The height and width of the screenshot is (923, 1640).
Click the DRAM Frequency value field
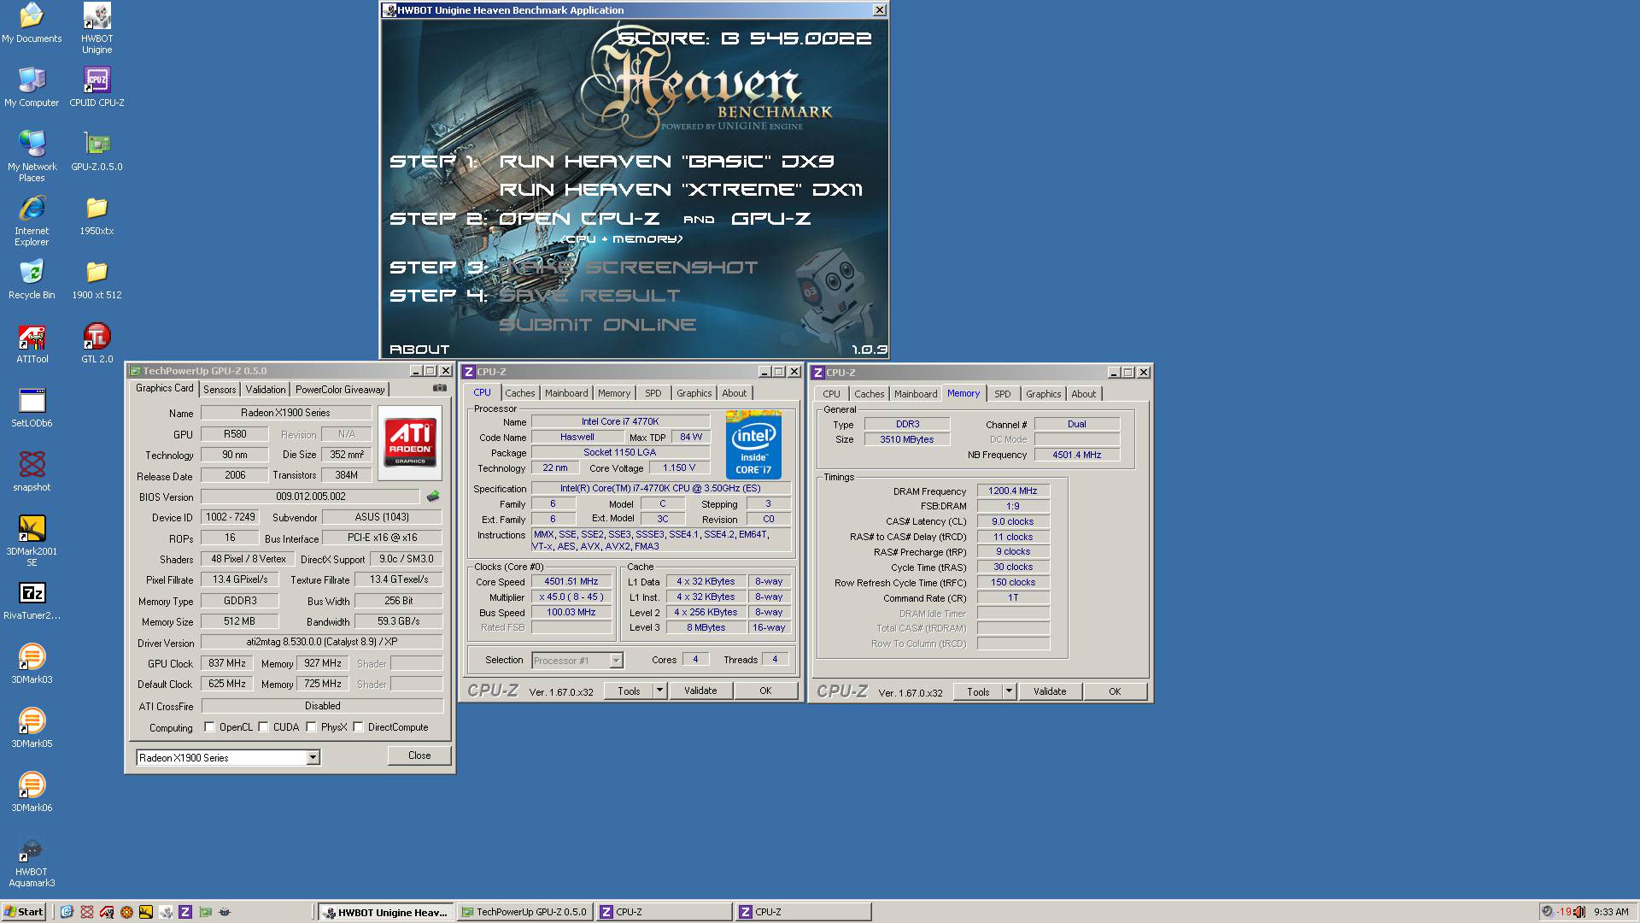(1013, 491)
